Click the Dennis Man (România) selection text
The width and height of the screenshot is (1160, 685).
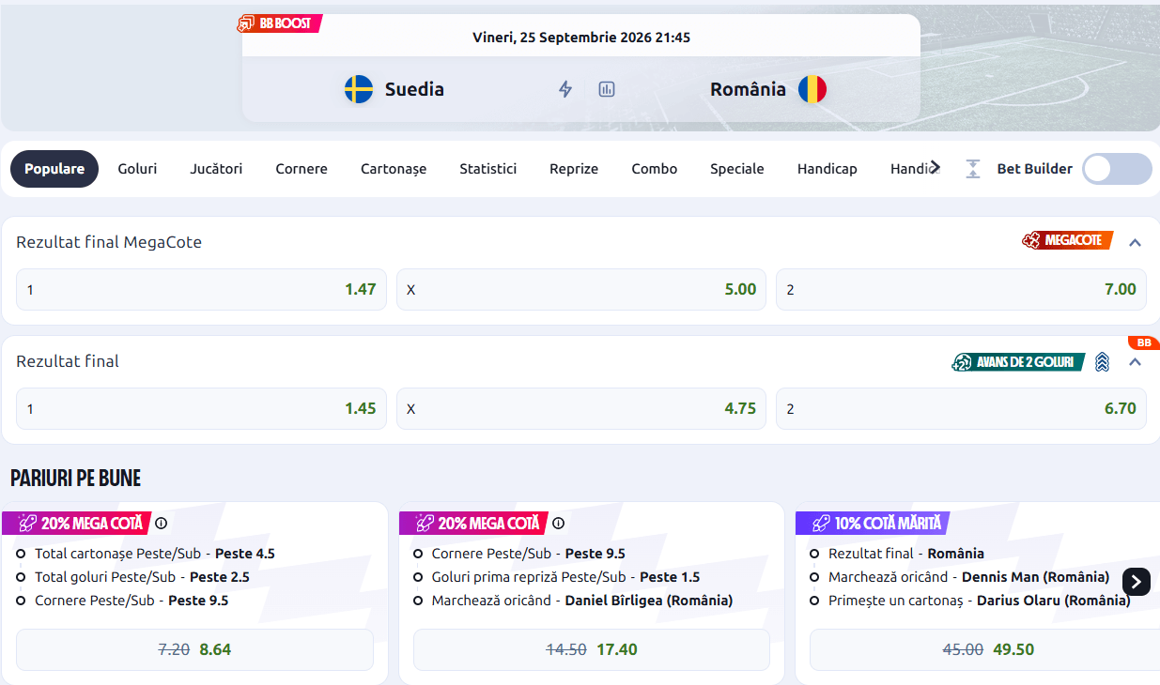coord(1035,577)
